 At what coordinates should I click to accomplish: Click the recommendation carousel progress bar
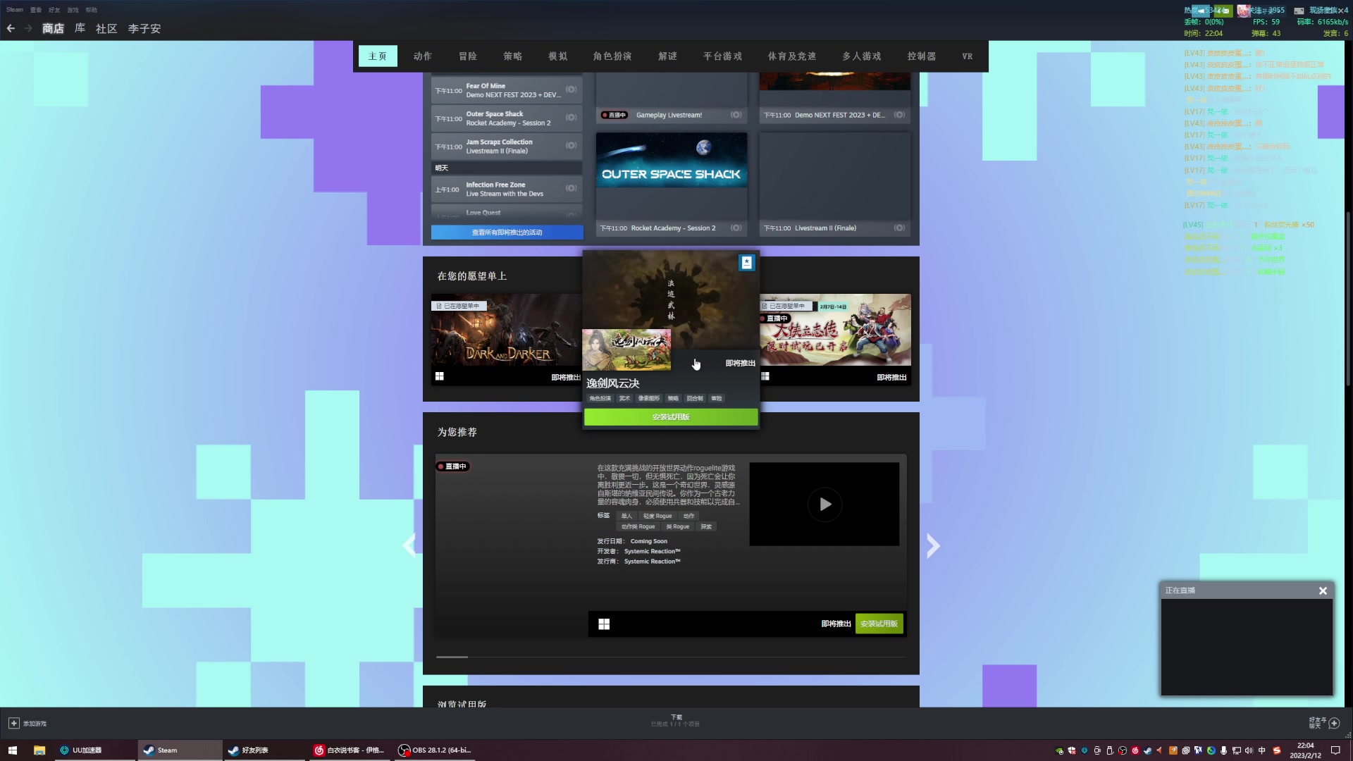pos(671,657)
